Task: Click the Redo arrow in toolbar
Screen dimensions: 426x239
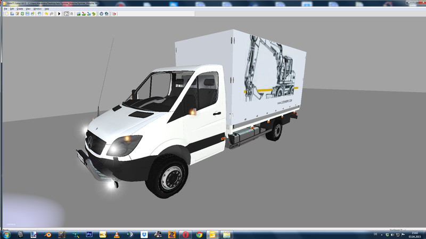Action: [x=52, y=13]
